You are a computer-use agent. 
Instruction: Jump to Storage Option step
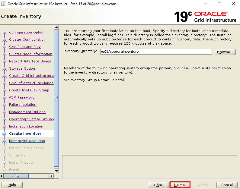click(x=22, y=68)
